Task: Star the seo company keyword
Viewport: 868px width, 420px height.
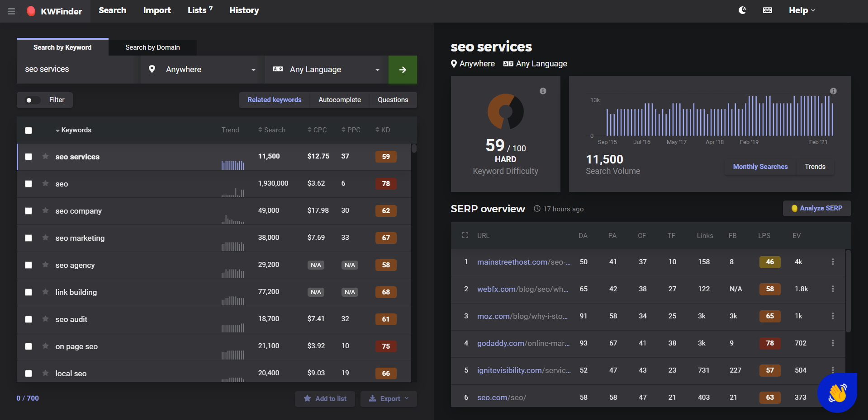Action: (x=45, y=210)
